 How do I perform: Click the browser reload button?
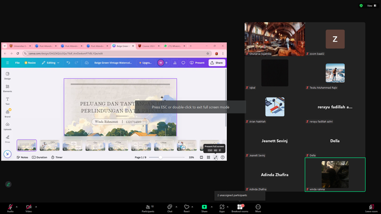pos(18,53)
